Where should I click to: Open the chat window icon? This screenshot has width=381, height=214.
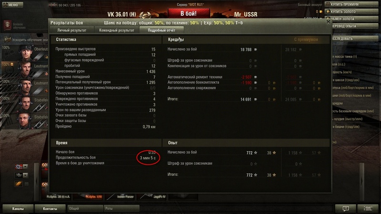tap(346, 208)
